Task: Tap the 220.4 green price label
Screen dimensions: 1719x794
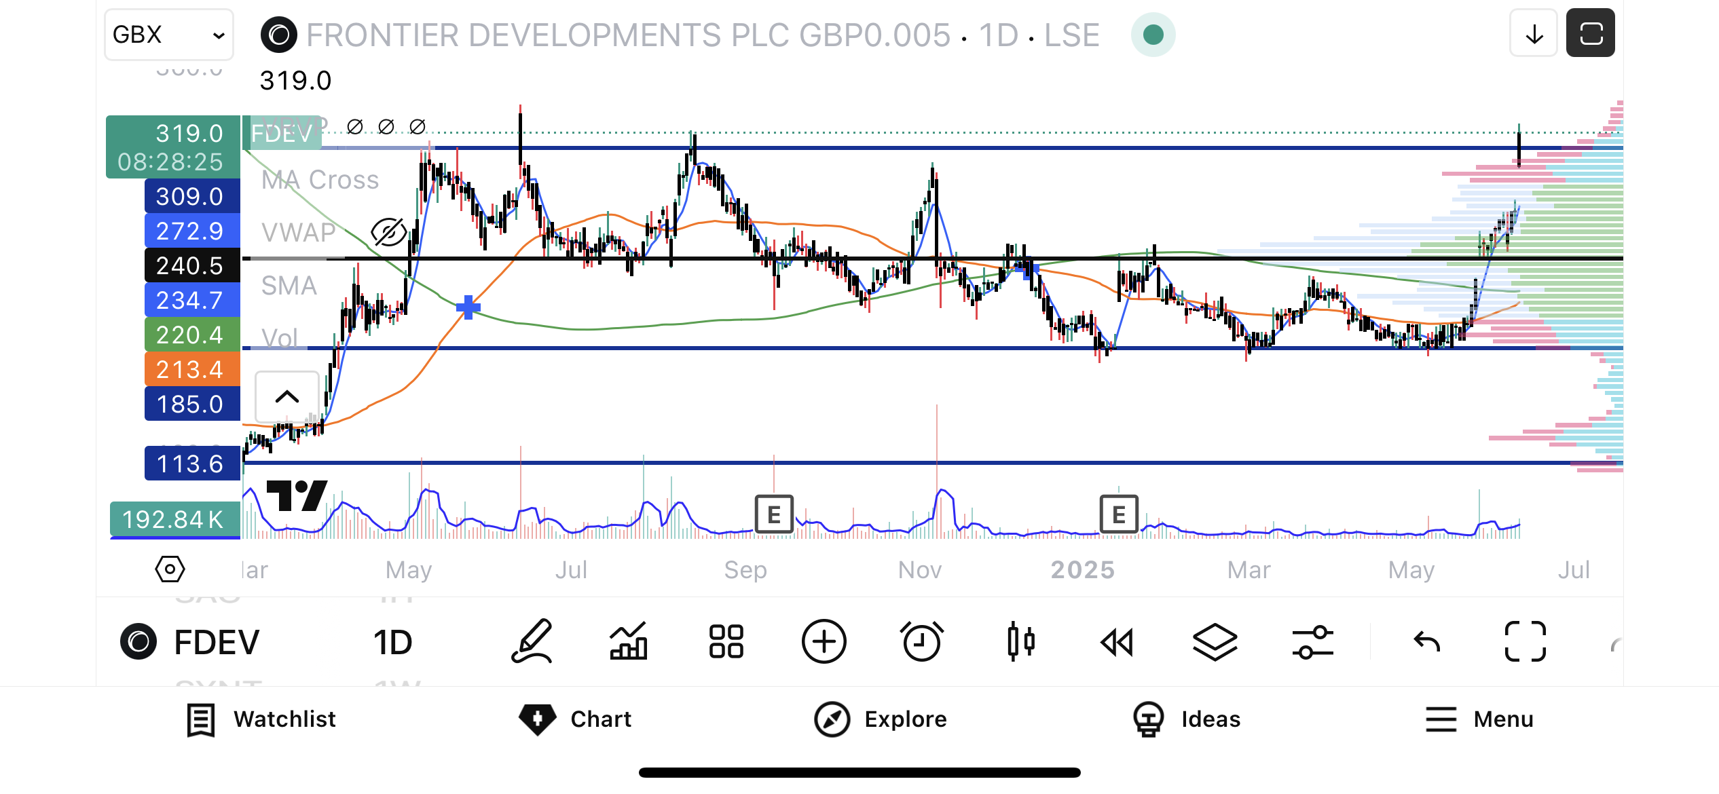Action: (192, 335)
